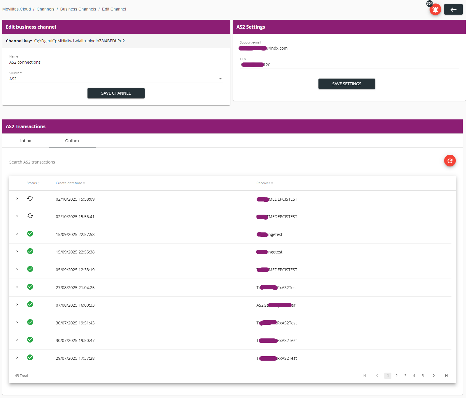Click the GLN input field
This screenshot has height=398, width=466.
[349, 65]
